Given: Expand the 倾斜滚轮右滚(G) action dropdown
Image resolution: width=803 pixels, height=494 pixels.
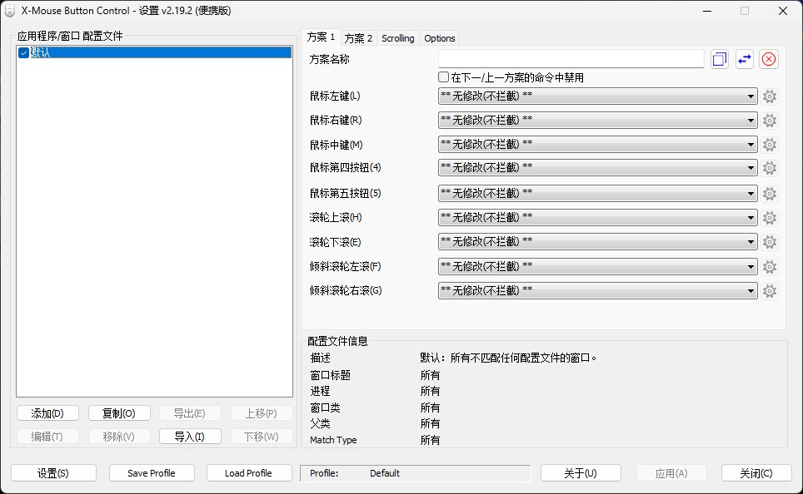Looking at the screenshot, I should (597, 290).
